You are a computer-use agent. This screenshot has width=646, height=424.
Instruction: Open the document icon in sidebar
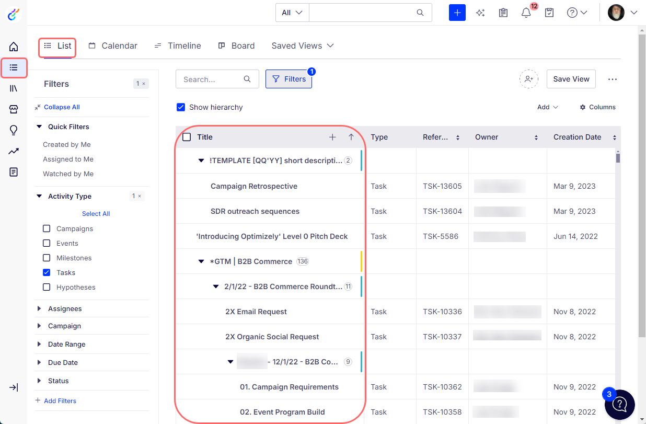pos(14,172)
